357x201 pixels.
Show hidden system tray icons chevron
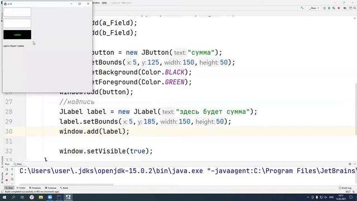pos(308,197)
